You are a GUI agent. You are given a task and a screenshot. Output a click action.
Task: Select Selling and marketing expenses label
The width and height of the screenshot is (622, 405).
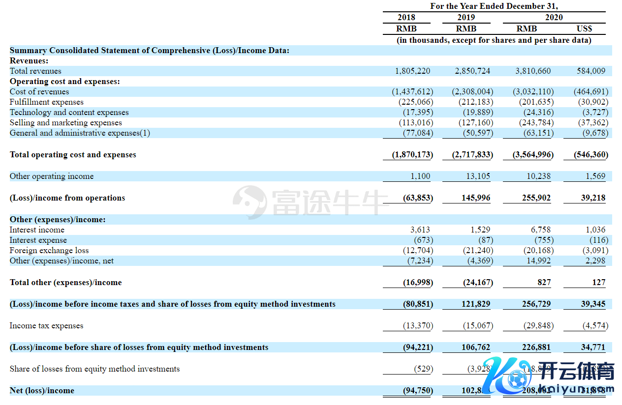point(66,122)
